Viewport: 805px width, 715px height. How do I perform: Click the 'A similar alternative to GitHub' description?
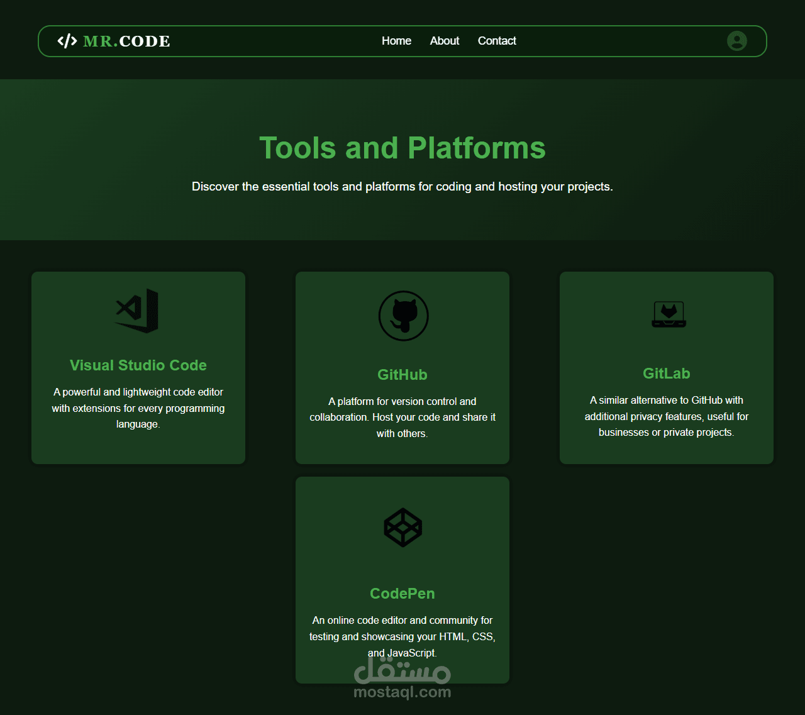[x=667, y=416]
